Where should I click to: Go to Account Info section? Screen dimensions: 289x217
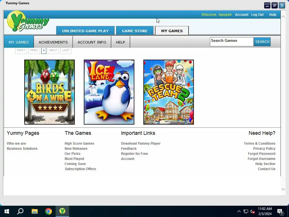pos(92,42)
